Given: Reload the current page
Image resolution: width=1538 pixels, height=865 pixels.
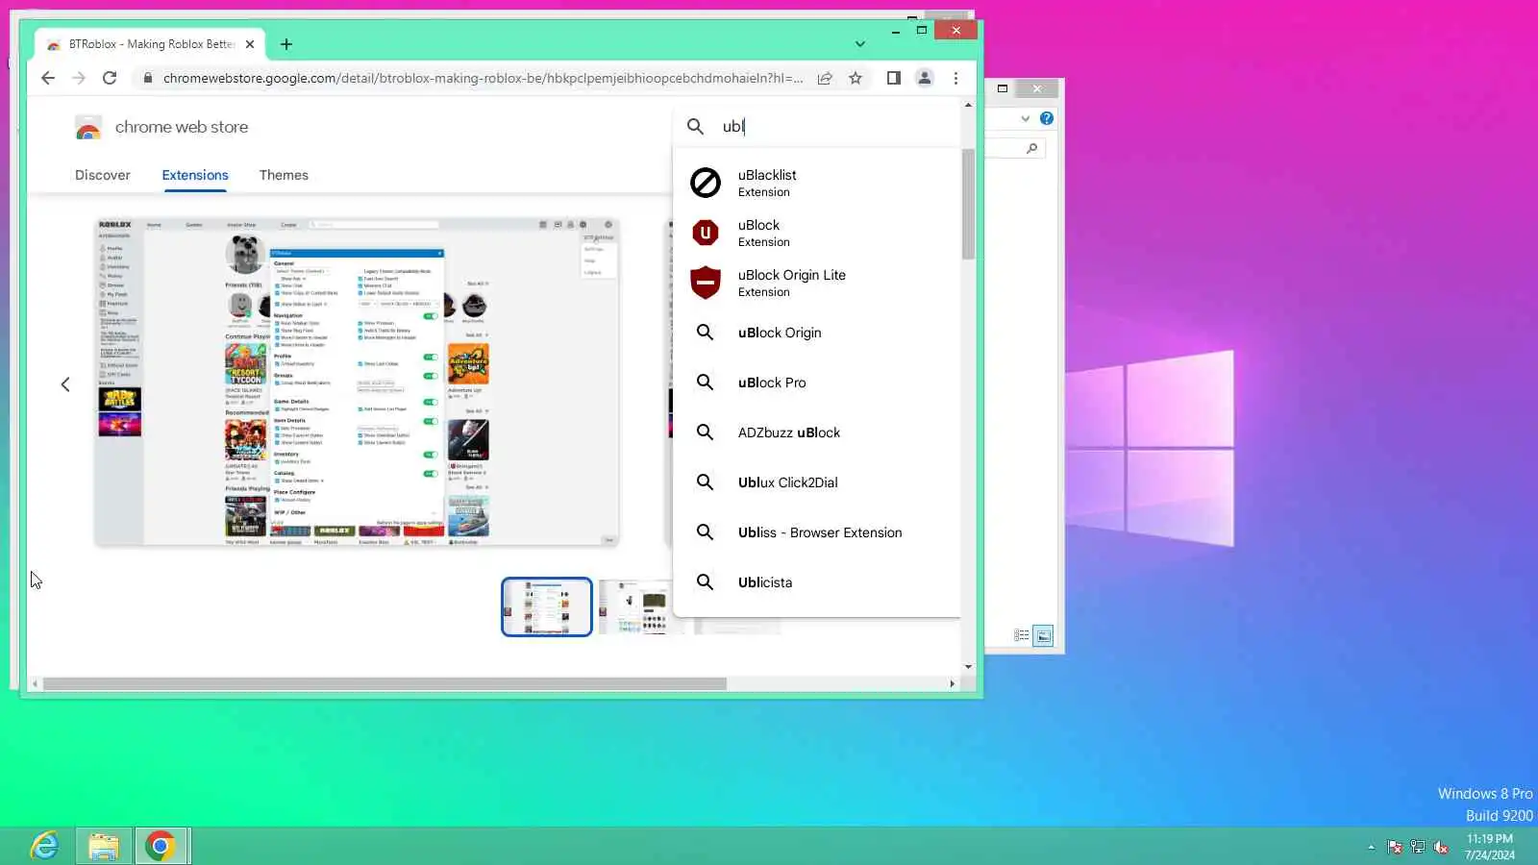Looking at the screenshot, I should click(110, 78).
